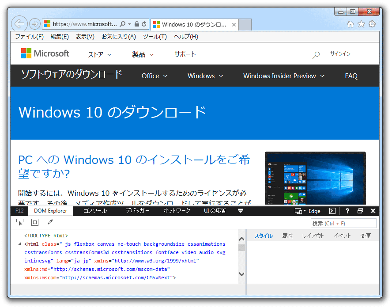Screen dimensions: 392x308
Task: Expand the Windows dropdown menu
Action: [205, 76]
